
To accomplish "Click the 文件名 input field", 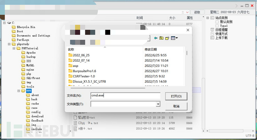I will 126,96.
